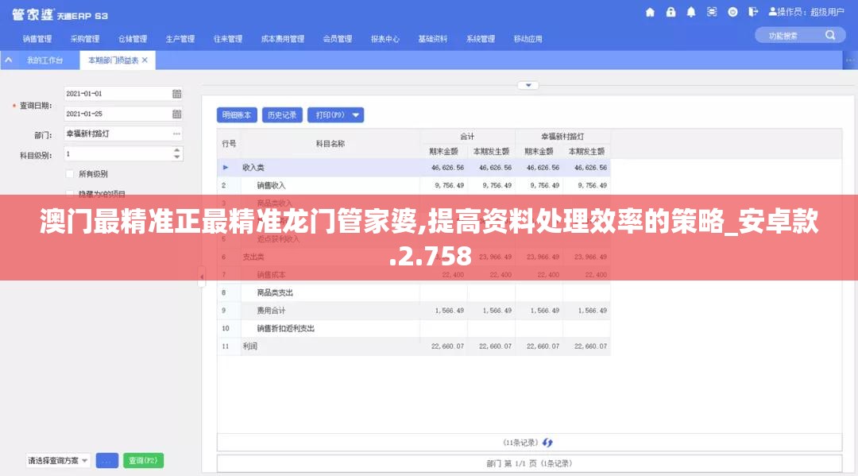Switch to the 我的工作台 tab
The width and height of the screenshot is (858, 476).
(x=44, y=60)
